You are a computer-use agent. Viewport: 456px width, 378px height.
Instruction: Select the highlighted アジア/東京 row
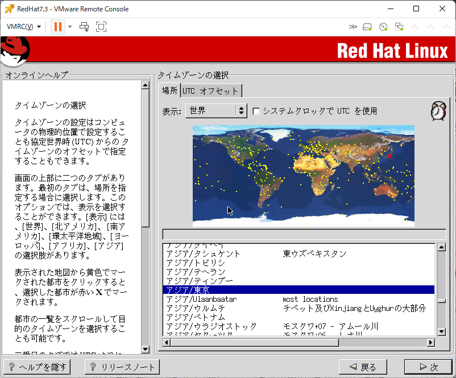pos(299,290)
